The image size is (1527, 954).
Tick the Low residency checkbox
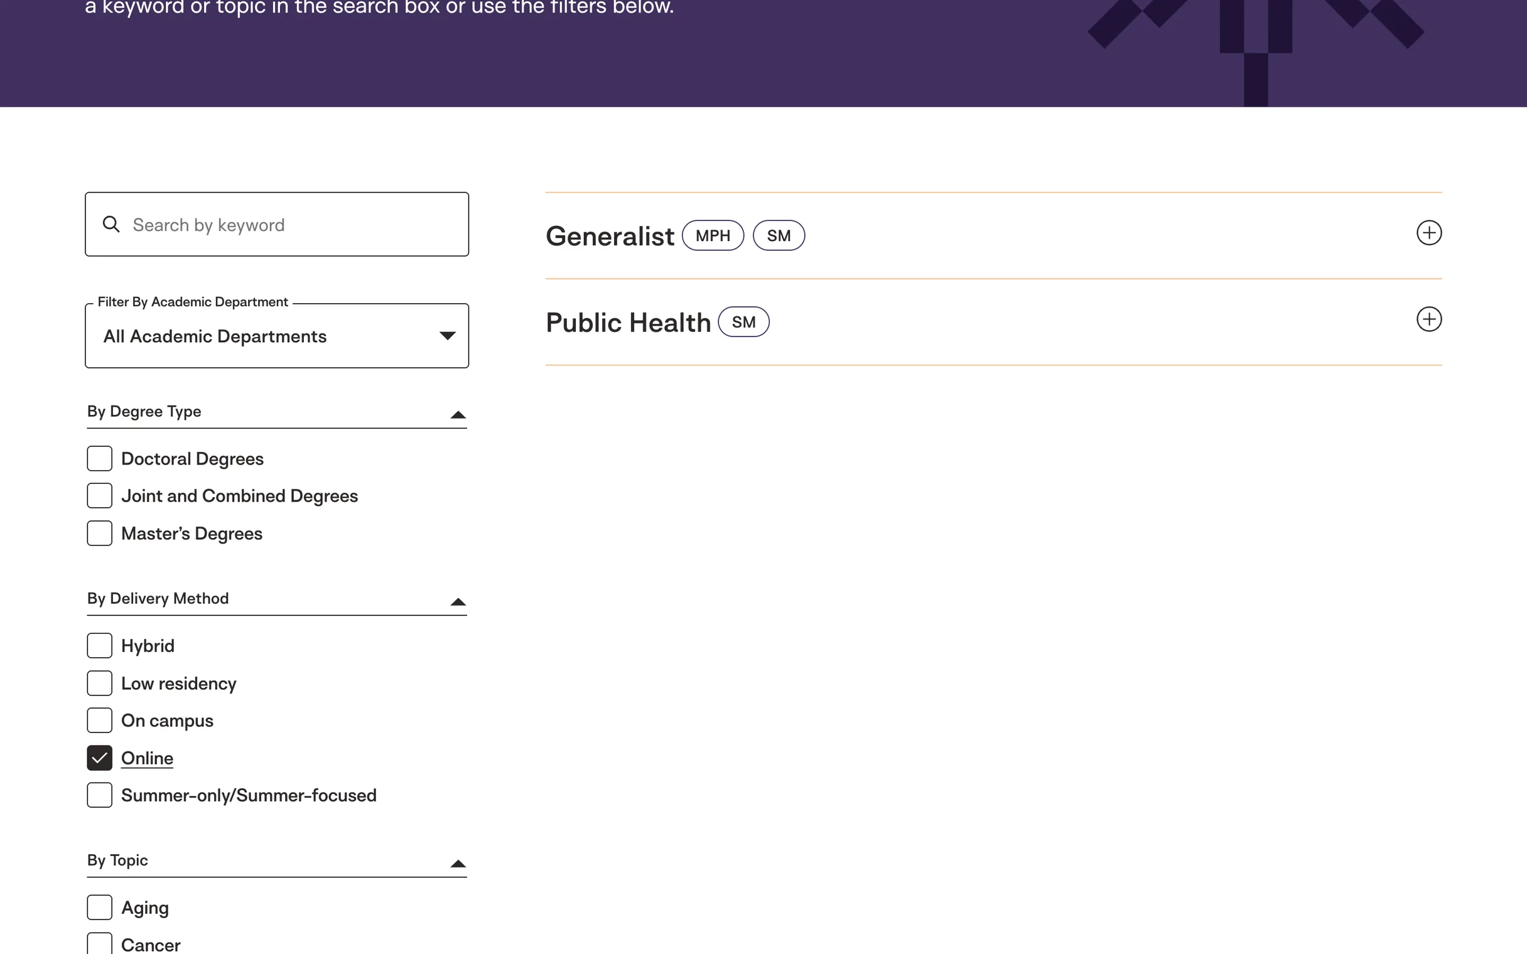point(100,683)
